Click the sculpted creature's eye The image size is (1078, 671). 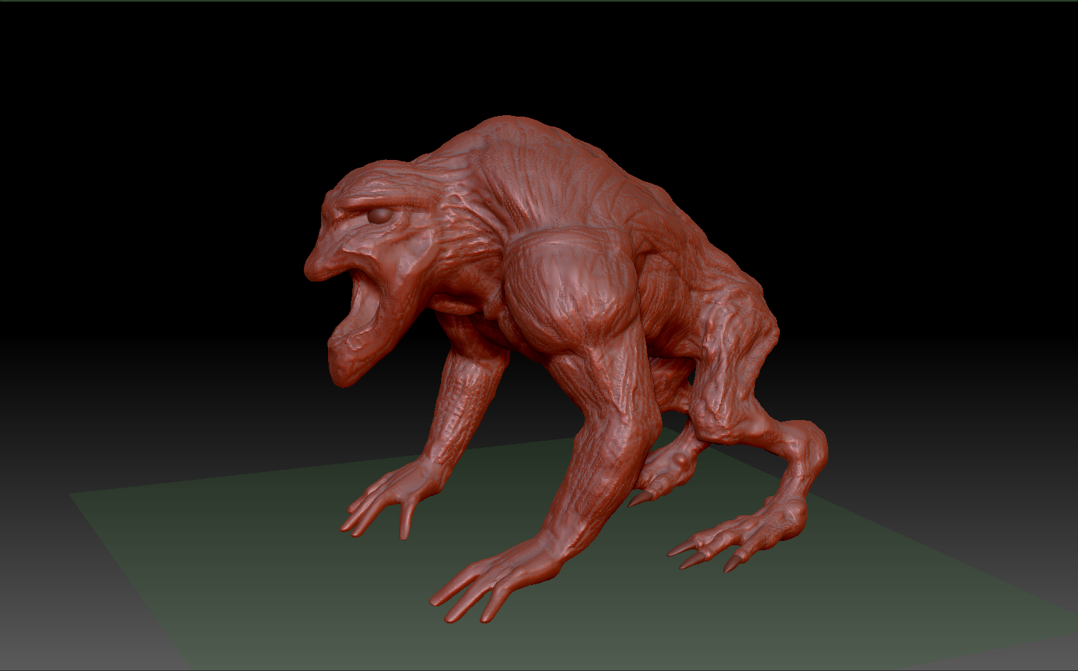(380, 215)
